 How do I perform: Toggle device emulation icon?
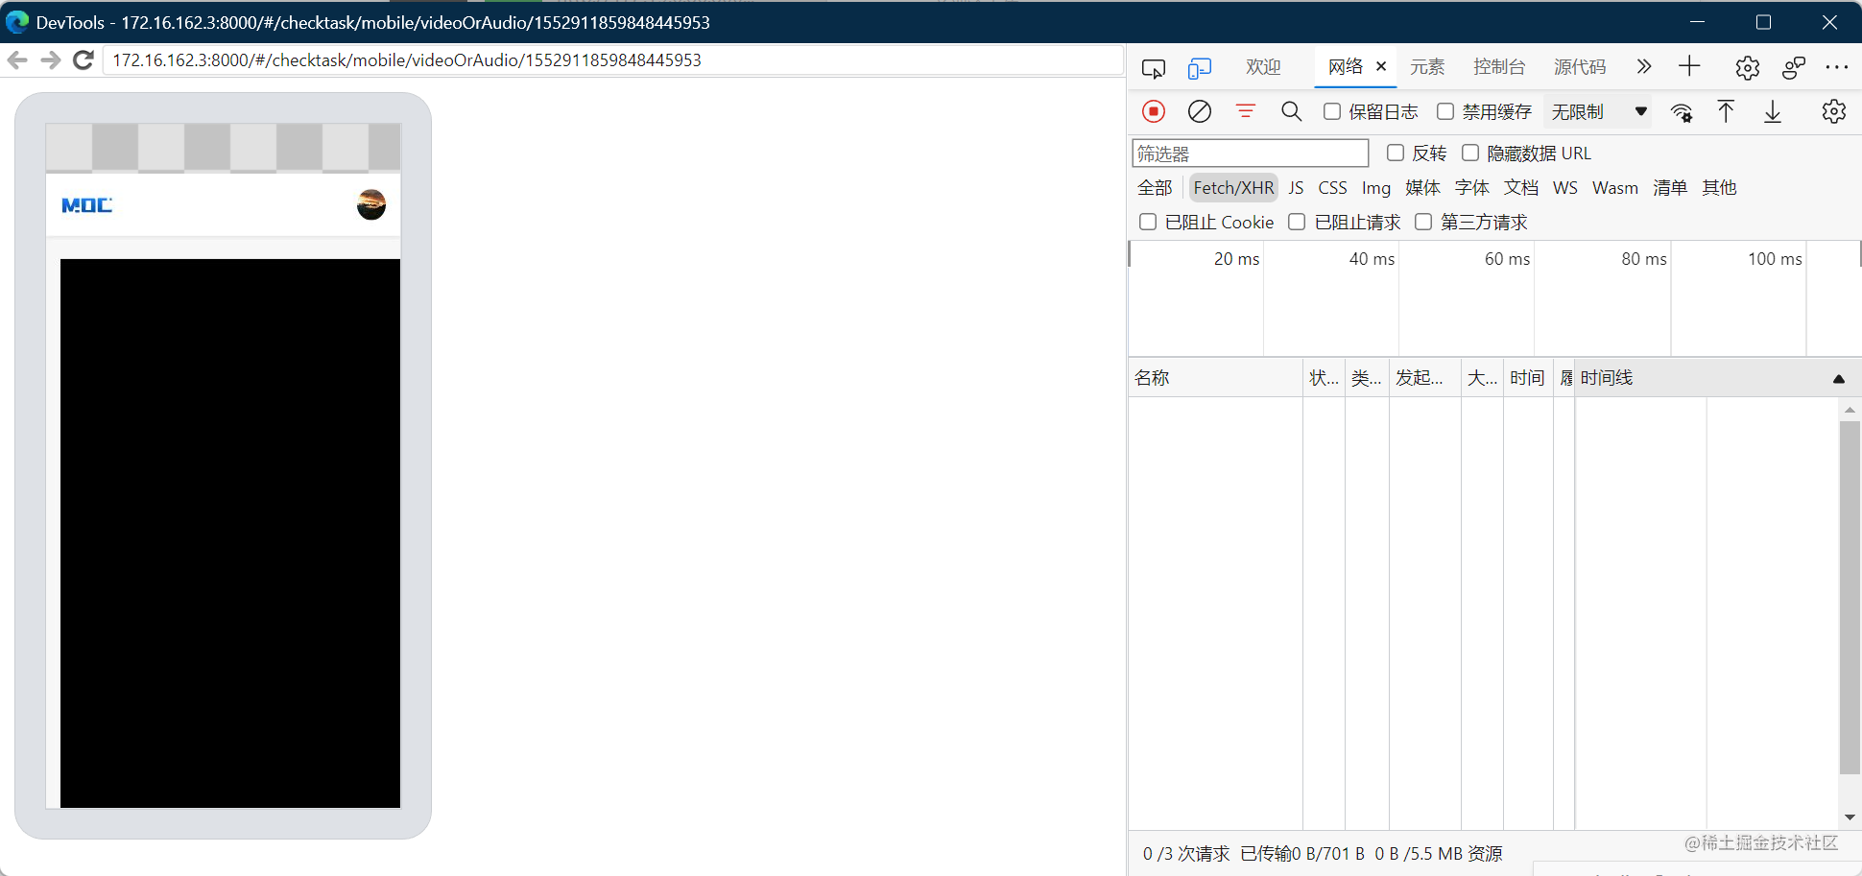[1200, 68]
